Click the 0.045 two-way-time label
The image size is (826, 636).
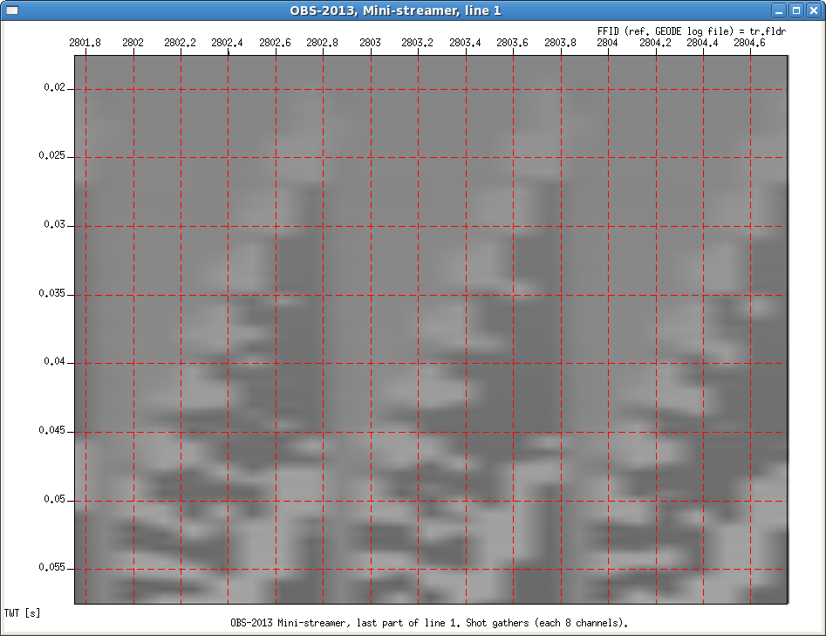[51, 431]
